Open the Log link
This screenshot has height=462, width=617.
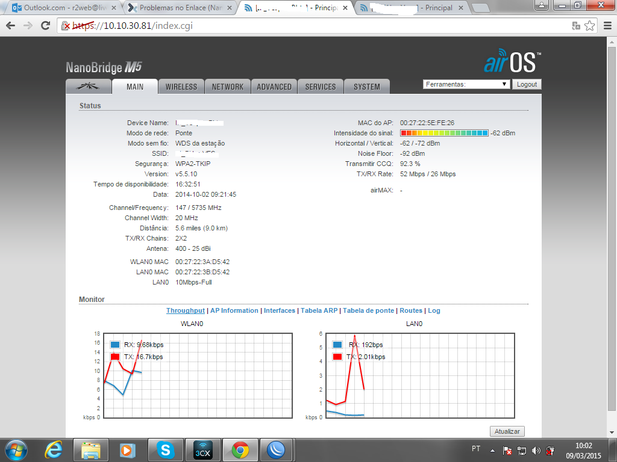[434, 310]
